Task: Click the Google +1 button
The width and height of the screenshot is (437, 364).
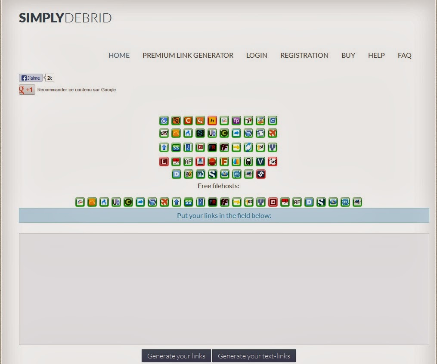Action: 27,90
